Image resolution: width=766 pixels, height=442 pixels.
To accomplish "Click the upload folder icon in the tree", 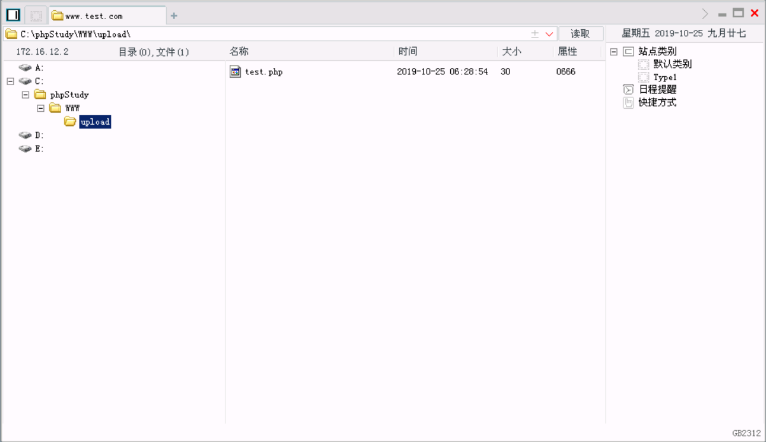I will (70, 121).
